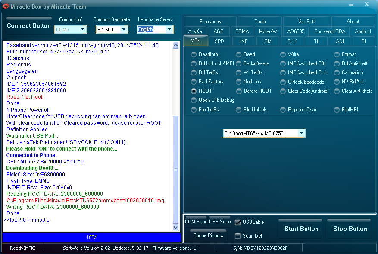Switch to the Android tab
The width and height of the screenshot is (378, 254).
363,31
